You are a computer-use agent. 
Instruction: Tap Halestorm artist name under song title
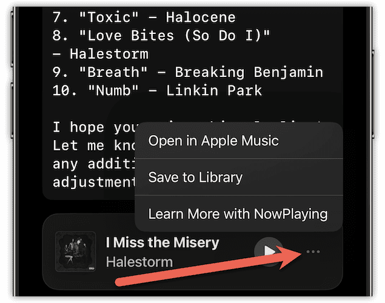[139, 262]
